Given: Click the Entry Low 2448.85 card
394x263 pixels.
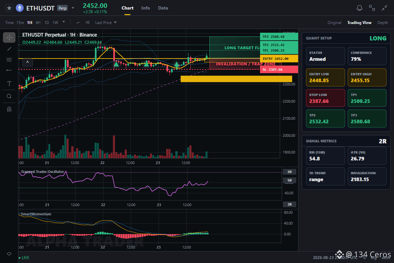Looking at the screenshot, I should coord(325,77).
